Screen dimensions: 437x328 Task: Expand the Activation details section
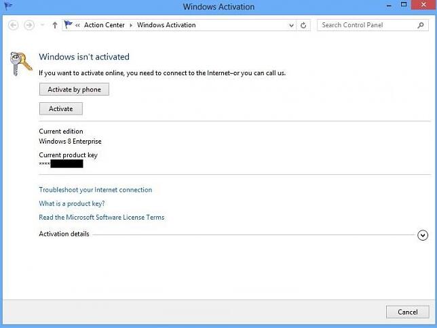pyautogui.click(x=423, y=235)
